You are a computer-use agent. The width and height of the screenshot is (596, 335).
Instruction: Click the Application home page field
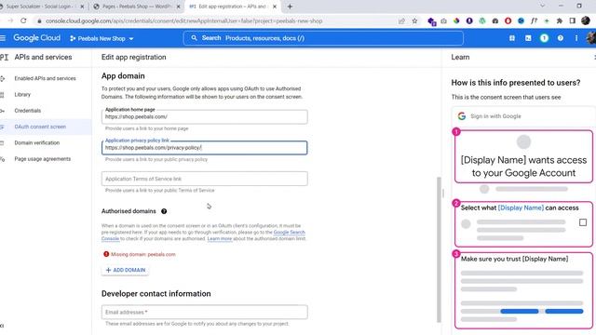[x=205, y=116]
